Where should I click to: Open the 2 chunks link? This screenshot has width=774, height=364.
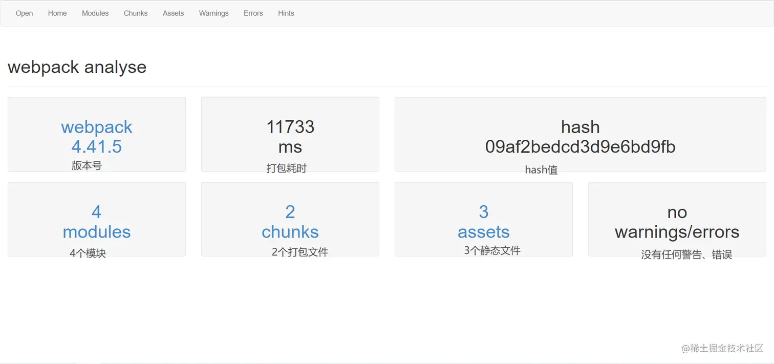point(290,222)
